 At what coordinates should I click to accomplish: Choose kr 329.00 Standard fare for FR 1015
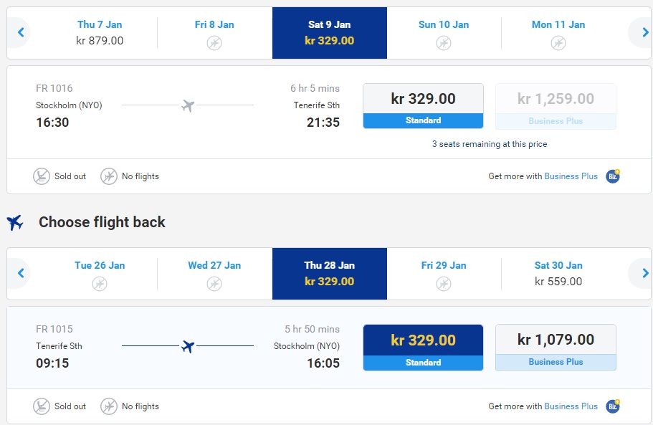[423, 348]
